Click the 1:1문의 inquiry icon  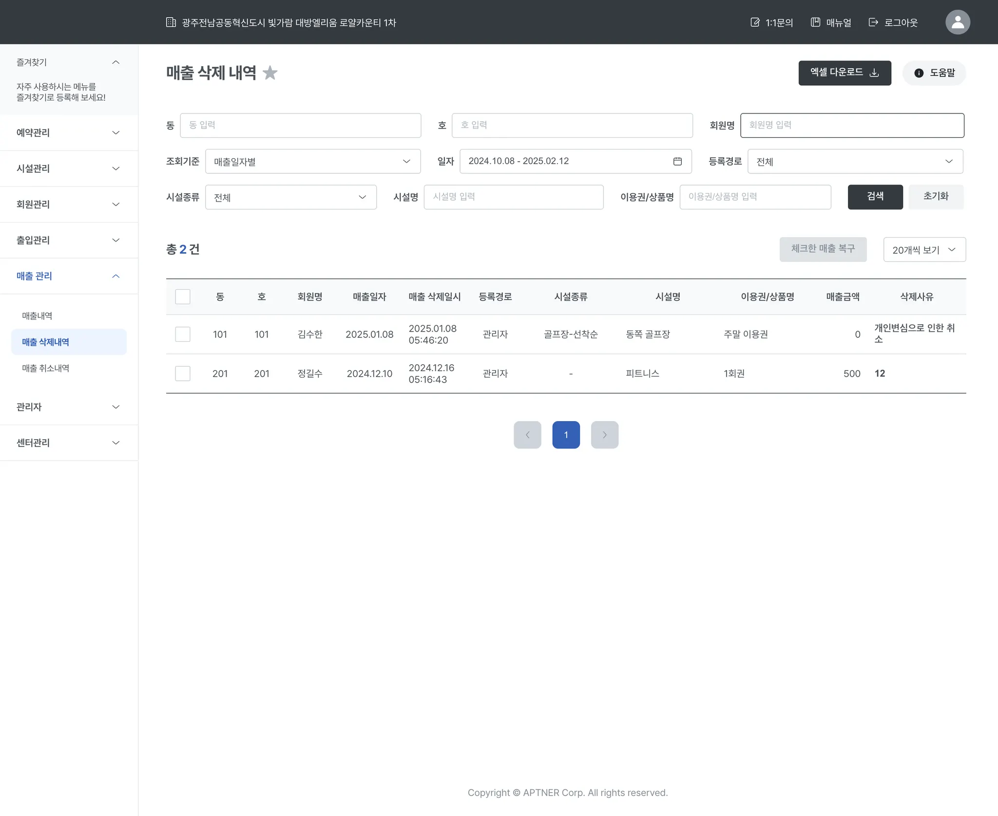point(755,22)
